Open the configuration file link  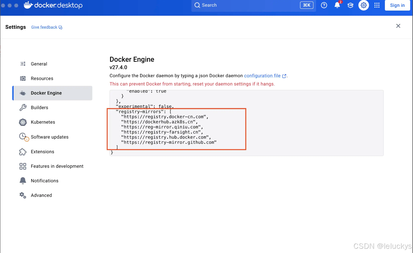point(262,76)
